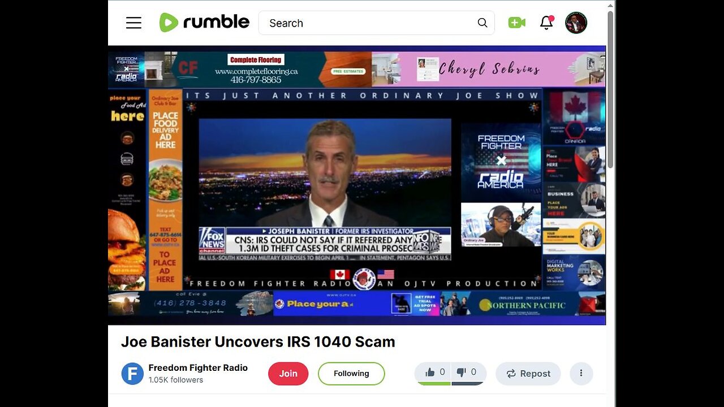Open the three-dot more options menu
The image size is (724, 407).
click(x=581, y=374)
